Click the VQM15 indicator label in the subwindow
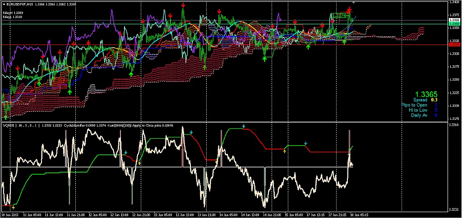Image resolution: width=462 pixels, height=218 pixels. [9, 125]
